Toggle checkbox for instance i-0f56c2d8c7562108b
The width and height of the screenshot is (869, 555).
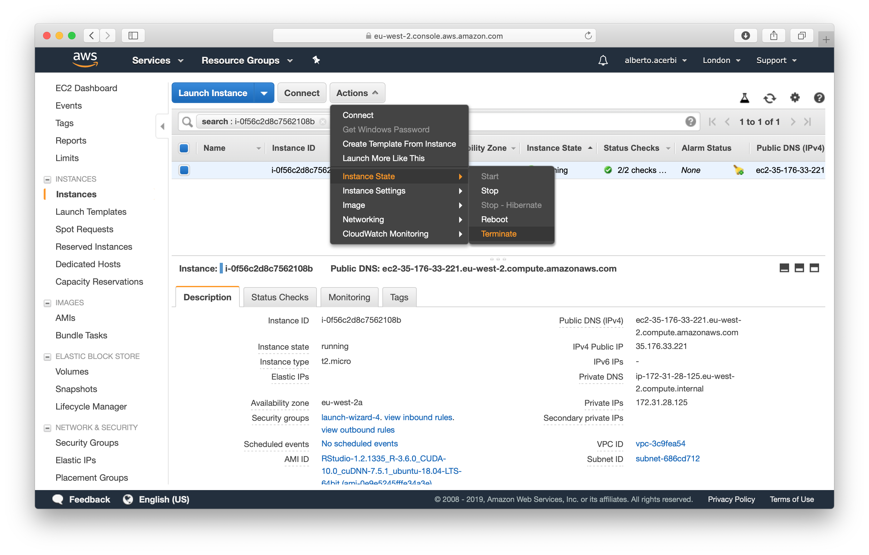184,170
